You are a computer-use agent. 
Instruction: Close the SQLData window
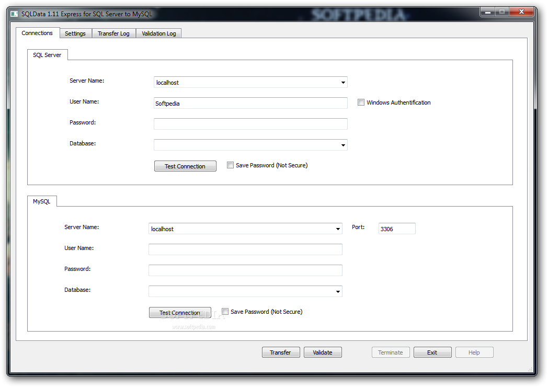coord(521,12)
